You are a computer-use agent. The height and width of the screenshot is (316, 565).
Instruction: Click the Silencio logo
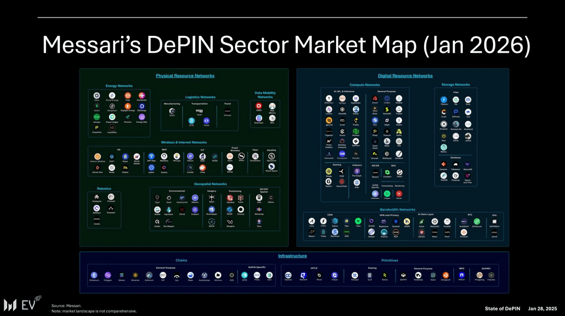point(195,197)
